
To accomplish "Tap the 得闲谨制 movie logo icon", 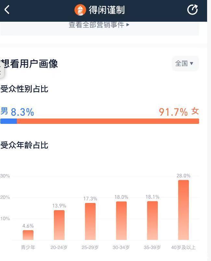I will coord(80,10).
